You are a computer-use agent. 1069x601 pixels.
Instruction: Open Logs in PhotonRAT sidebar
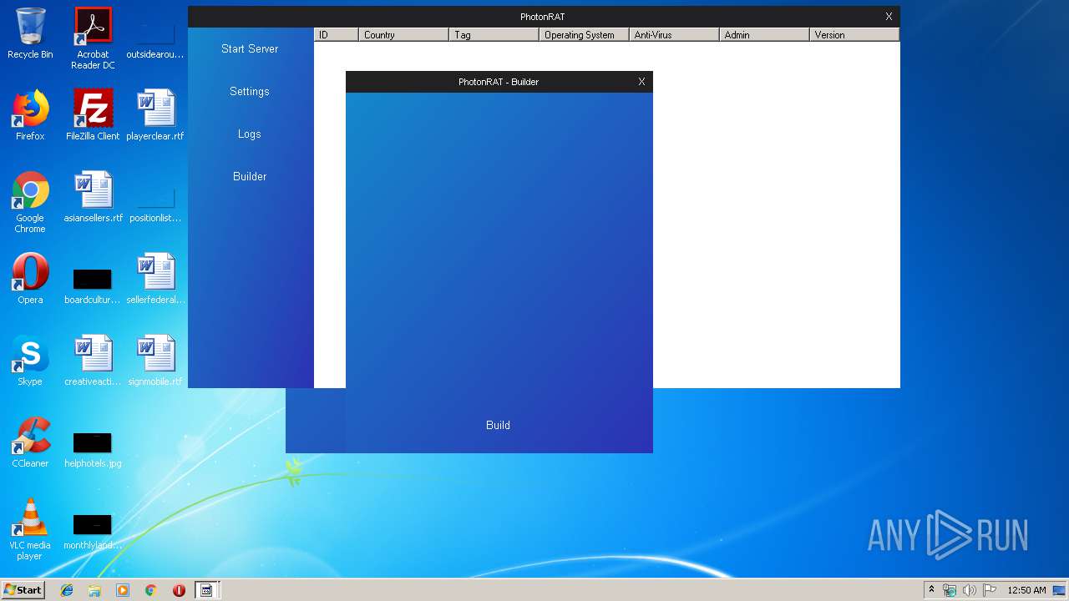250,134
